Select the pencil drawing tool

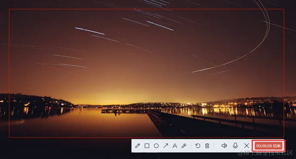[137, 146]
